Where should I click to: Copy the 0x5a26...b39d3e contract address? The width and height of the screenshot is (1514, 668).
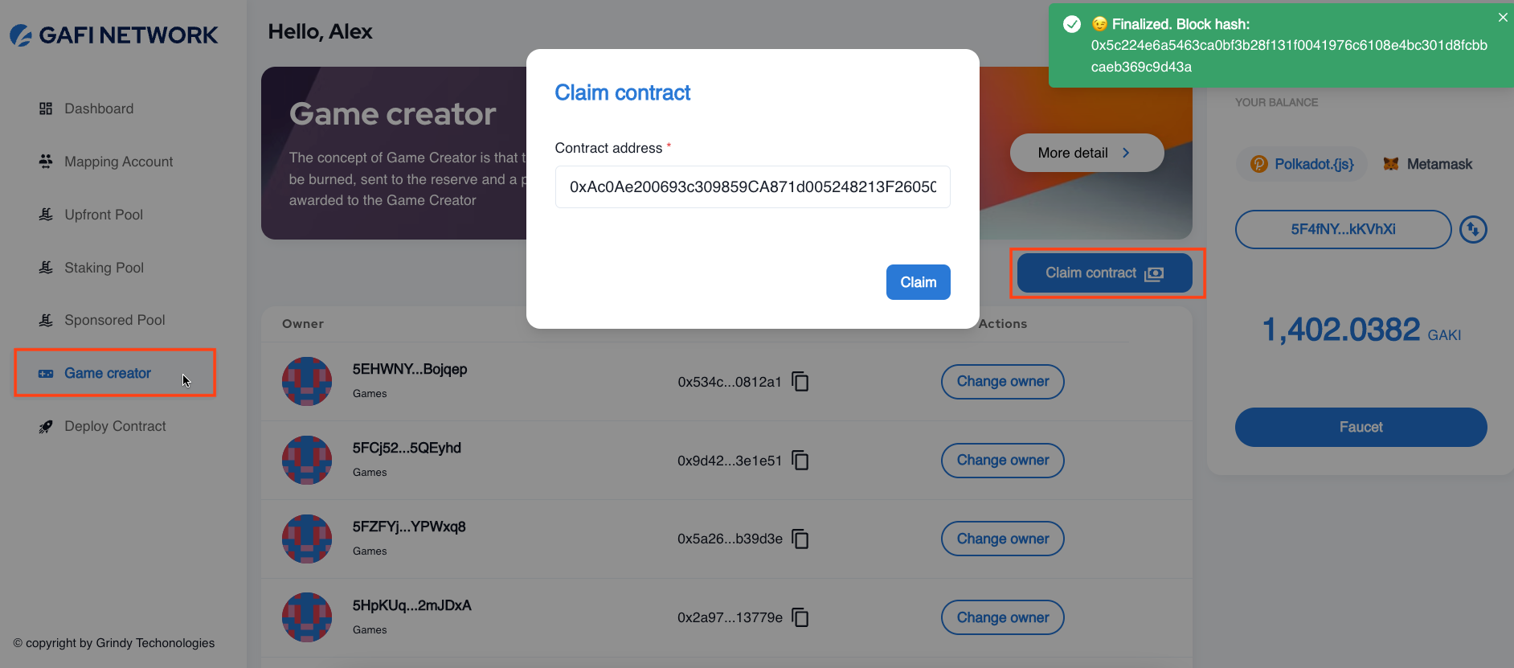[x=800, y=539]
